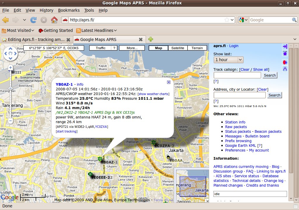Switch map to Satellite view
Screen dimensions: 299x210
178,48
